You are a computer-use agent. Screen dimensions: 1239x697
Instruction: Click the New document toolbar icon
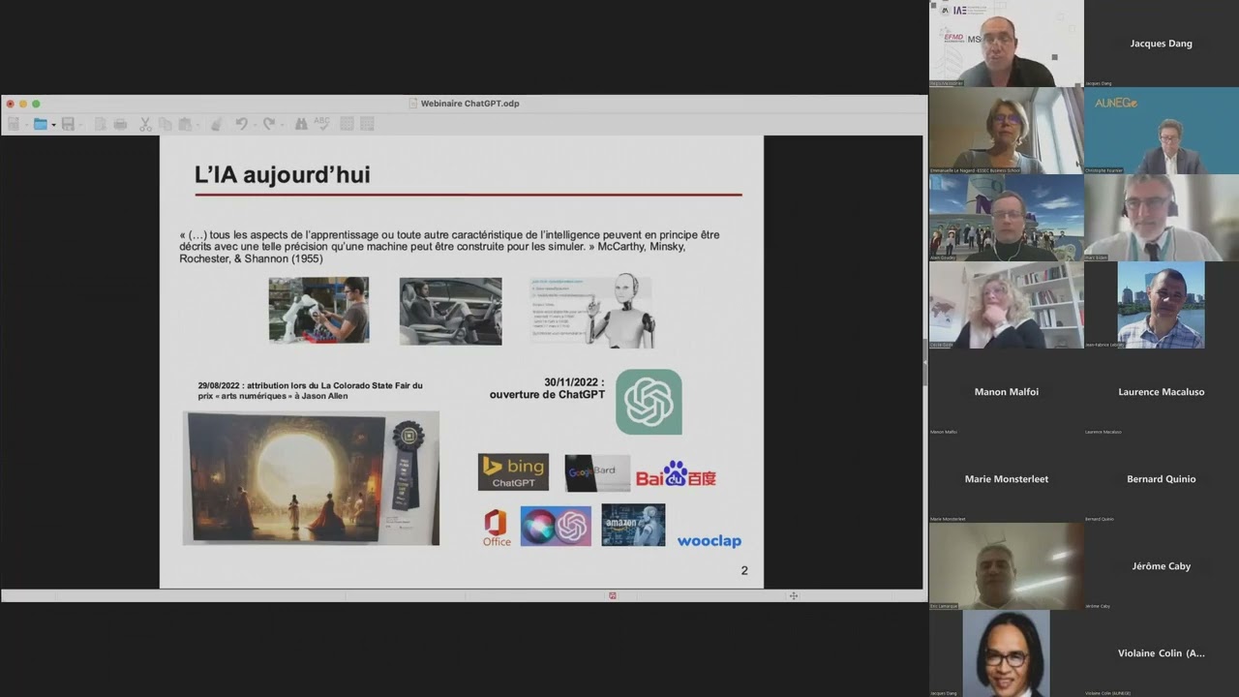coord(14,124)
